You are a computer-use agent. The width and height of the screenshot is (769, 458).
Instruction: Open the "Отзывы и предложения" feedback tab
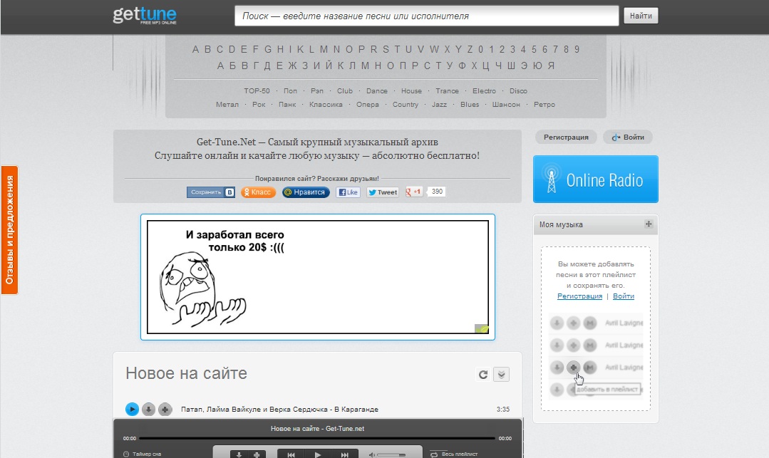coord(9,230)
